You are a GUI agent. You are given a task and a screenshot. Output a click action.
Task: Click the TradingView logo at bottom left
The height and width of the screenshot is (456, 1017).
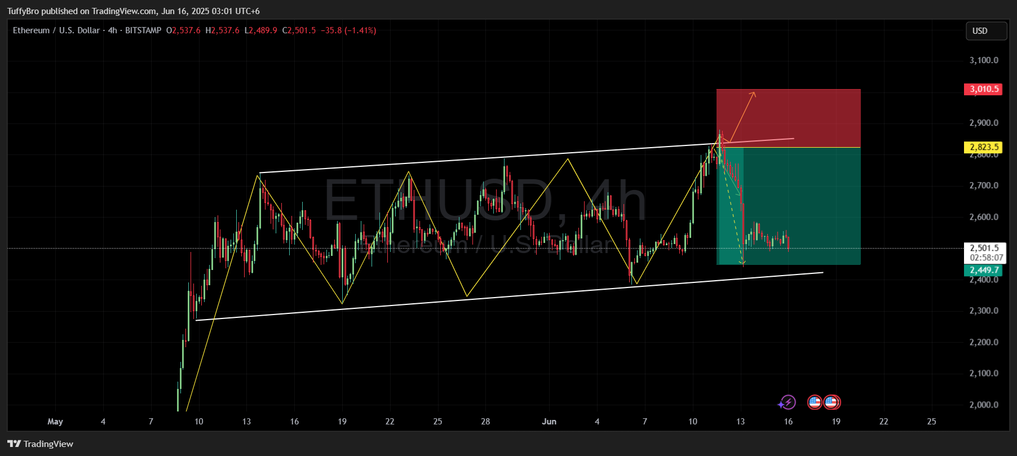(41, 444)
